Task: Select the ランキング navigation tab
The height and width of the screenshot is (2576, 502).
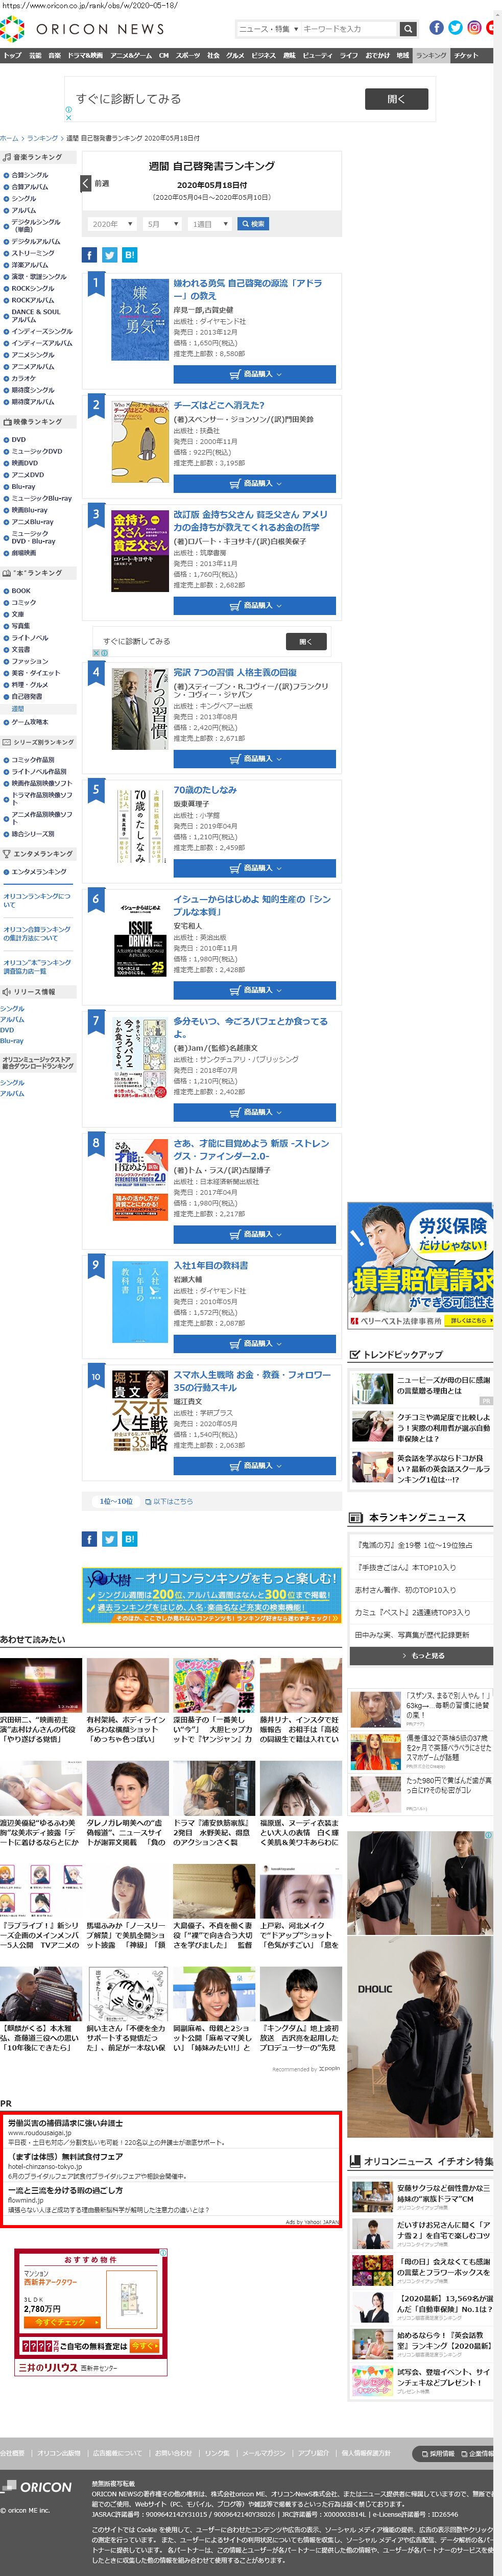Action: (431, 55)
